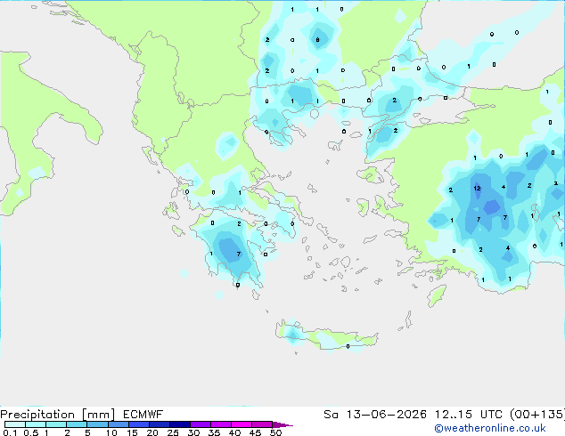Choose the 45–50 mm legend swatch
Viewport: 565px width, 436px height.
(x=262, y=424)
